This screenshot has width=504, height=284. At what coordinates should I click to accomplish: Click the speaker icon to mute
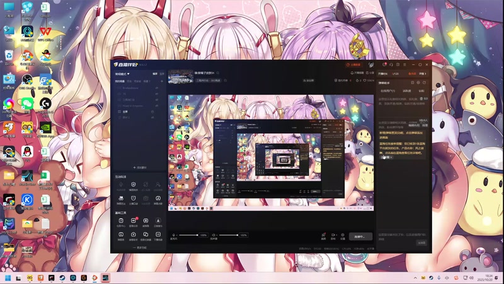click(214, 235)
